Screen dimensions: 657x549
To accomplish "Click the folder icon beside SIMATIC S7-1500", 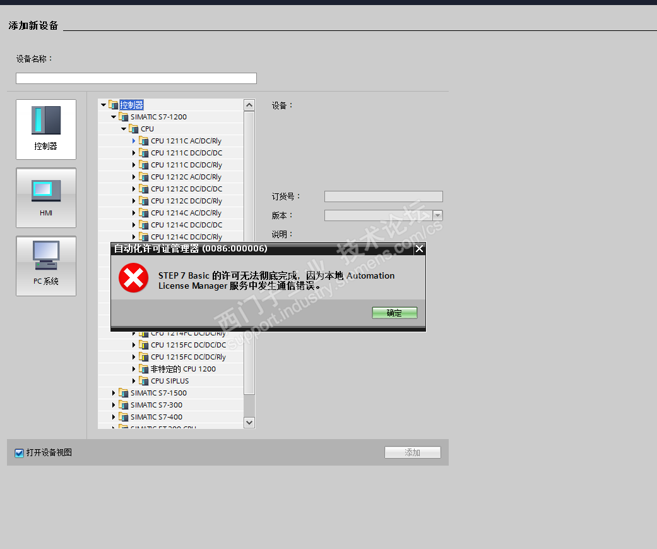I will click(123, 392).
